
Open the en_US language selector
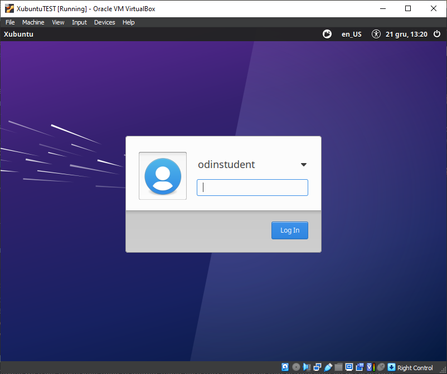coord(352,35)
